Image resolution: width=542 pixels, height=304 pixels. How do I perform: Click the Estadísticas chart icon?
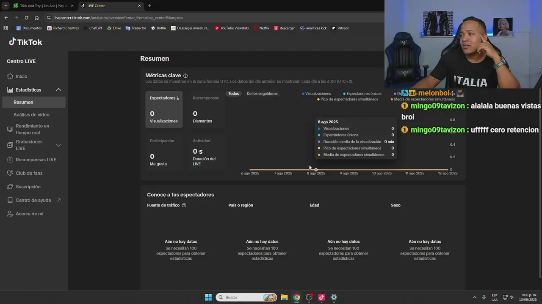tap(10, 90)
